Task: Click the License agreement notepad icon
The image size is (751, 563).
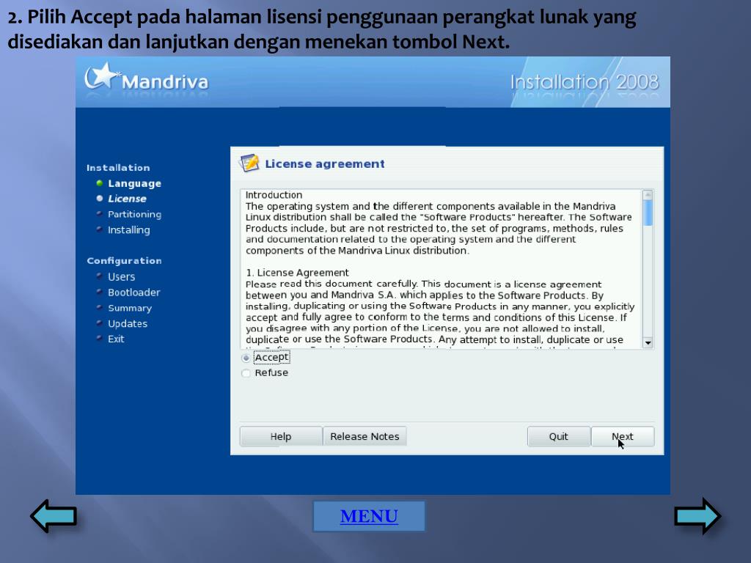Action: (249, 163)
